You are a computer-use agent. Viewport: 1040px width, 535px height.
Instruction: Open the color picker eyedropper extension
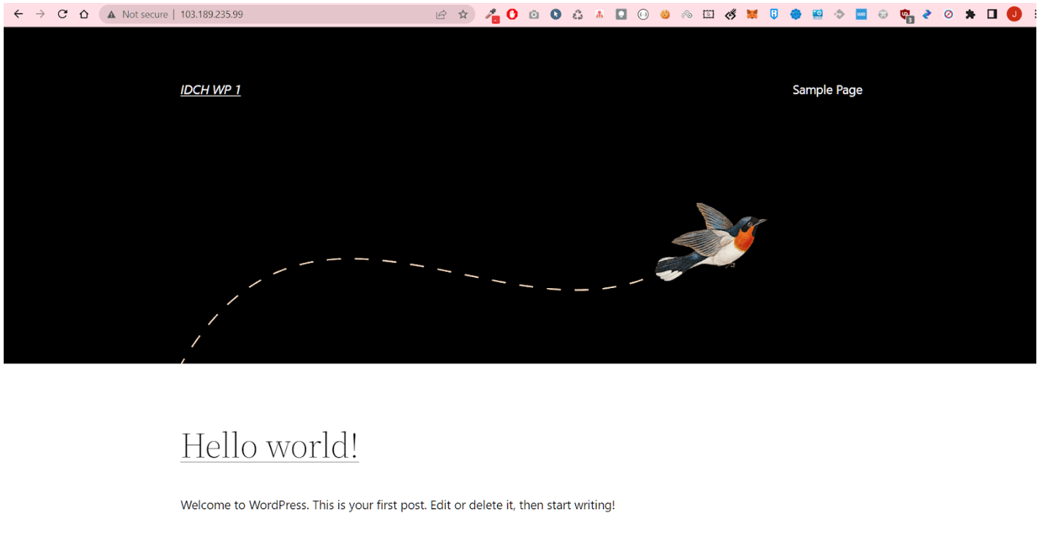(491, 14)
